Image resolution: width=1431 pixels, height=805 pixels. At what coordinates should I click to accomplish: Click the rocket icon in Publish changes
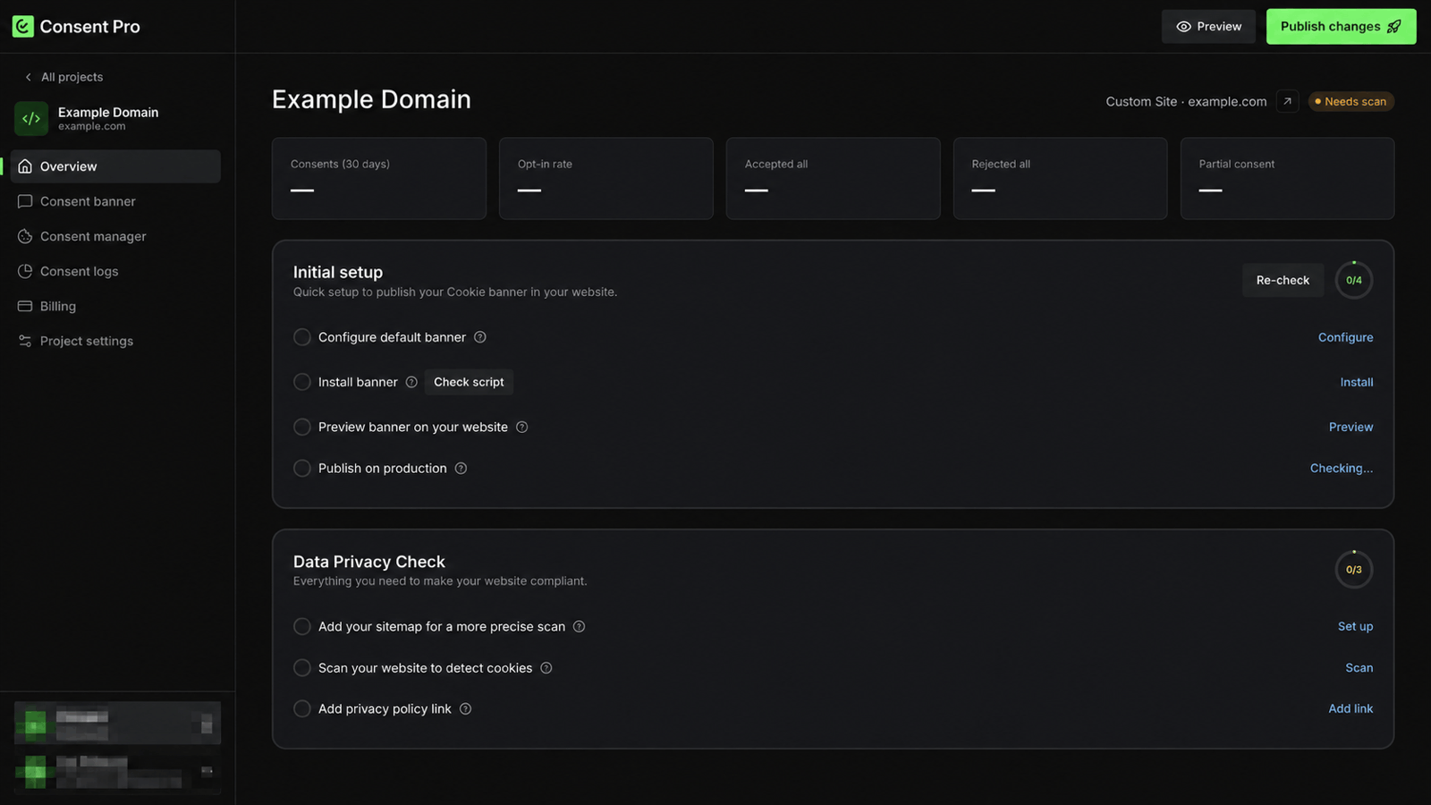click(x=1394, y=27)
